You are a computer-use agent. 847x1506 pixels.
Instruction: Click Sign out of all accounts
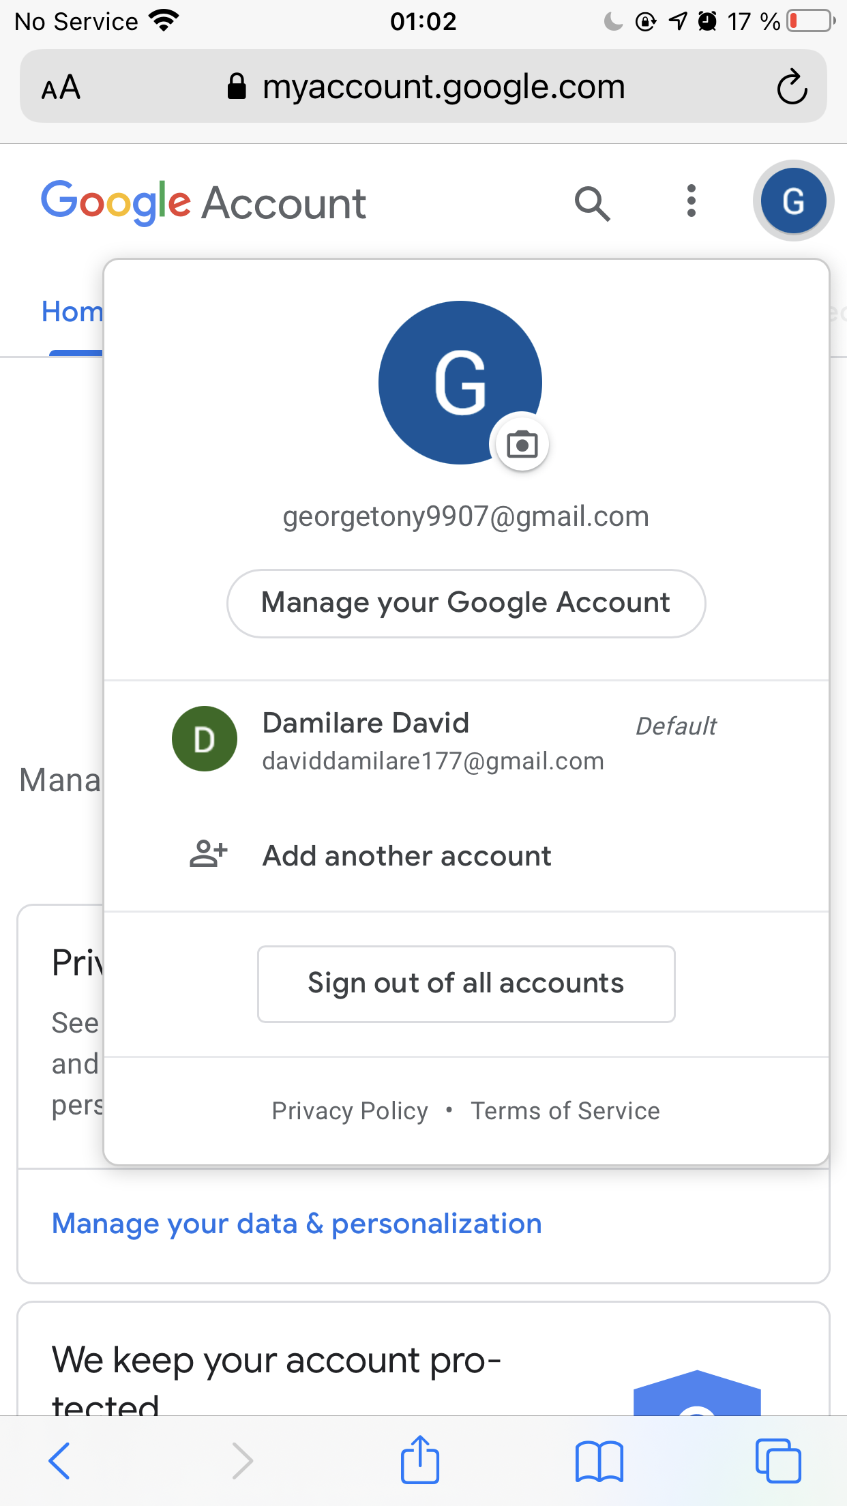[x=466, y=984]
